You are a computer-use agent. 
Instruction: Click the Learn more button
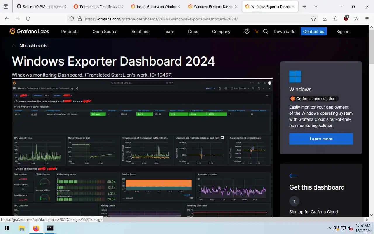tap(321, 139)
